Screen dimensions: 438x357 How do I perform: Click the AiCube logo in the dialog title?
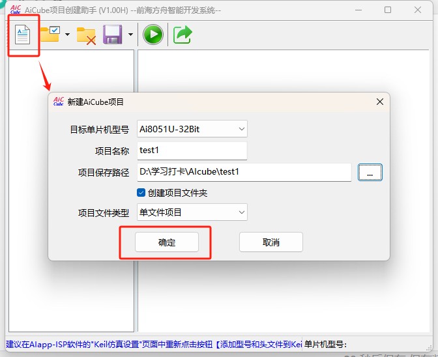59,102
